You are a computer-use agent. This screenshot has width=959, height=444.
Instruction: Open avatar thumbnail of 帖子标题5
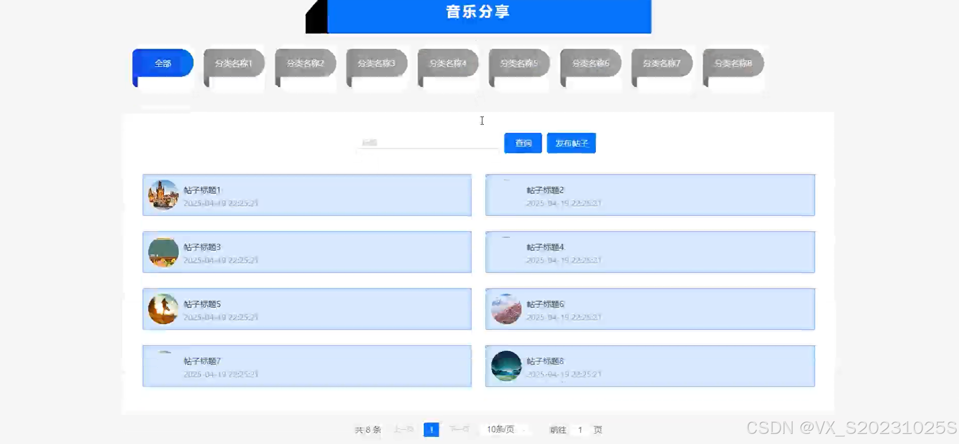pyautogui.click(x=163, y=309)
